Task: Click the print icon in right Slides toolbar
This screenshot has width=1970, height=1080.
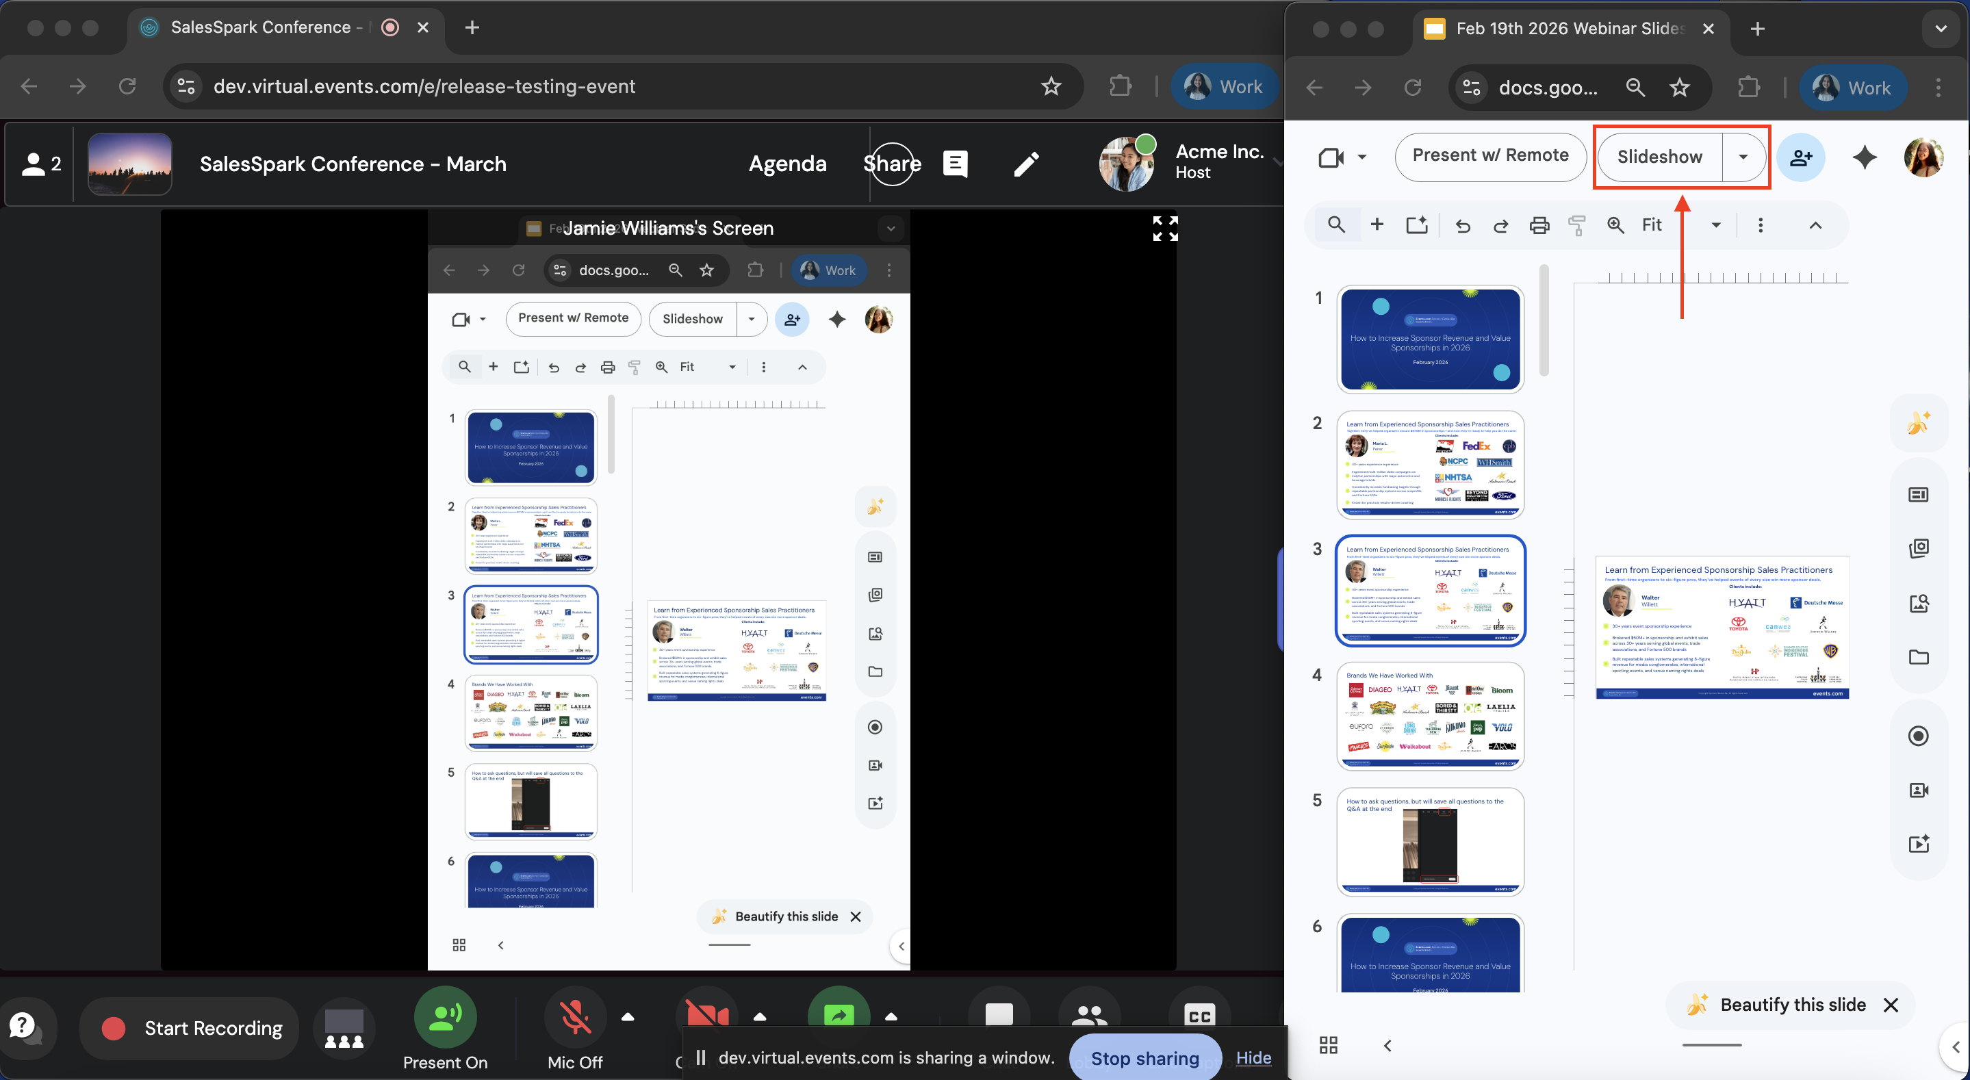Action: pyautogui.click(x=1539, y=225)
